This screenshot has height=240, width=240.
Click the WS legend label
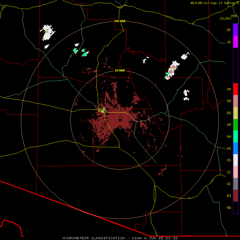[229, 148]
